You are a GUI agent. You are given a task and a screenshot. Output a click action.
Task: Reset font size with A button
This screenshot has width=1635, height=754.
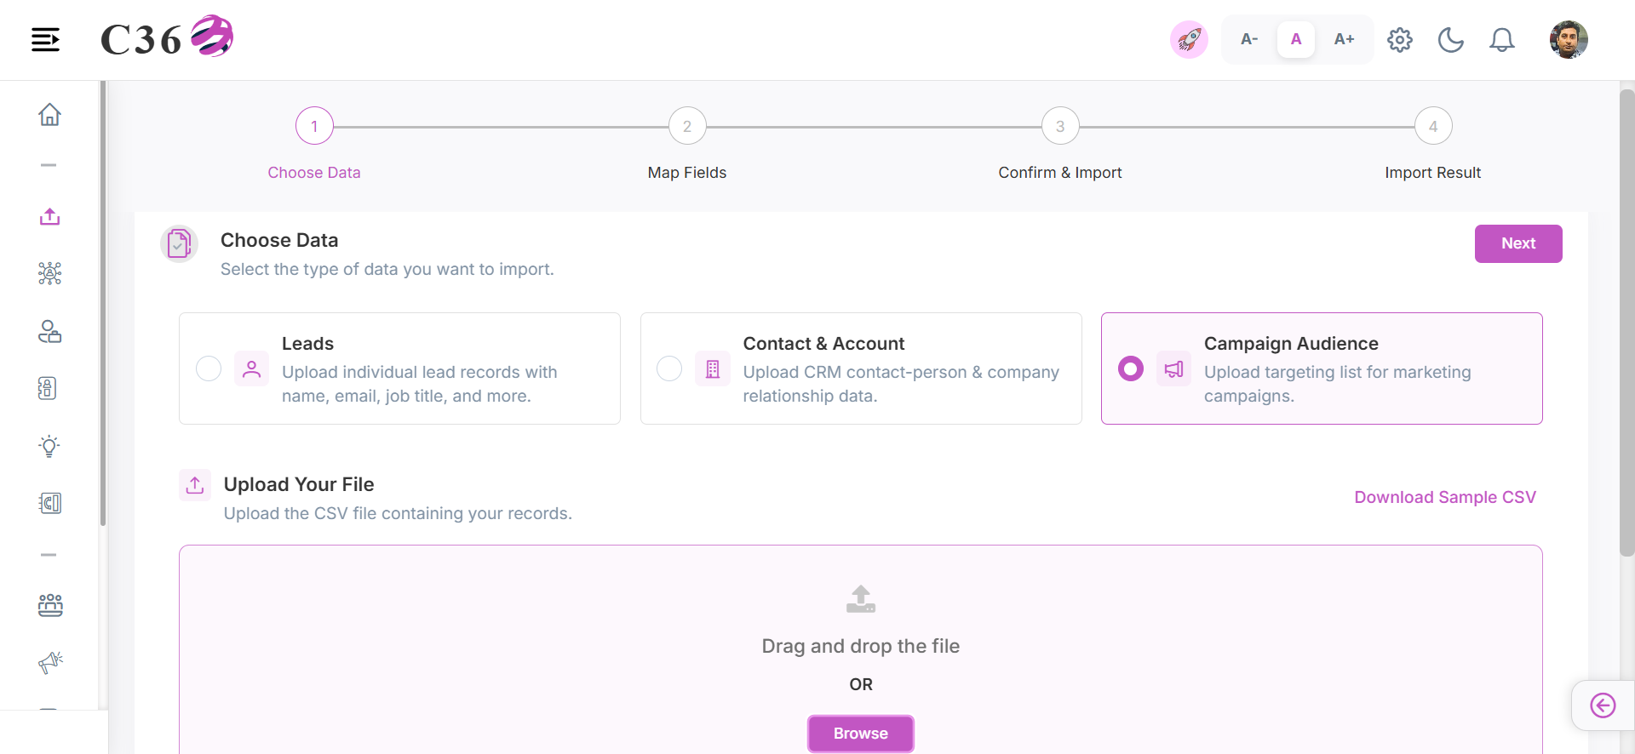pyautogui.click(x=1296, y=39)
